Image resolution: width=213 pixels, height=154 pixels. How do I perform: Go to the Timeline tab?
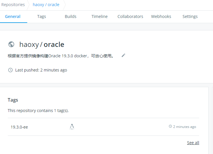pos(99,16)
